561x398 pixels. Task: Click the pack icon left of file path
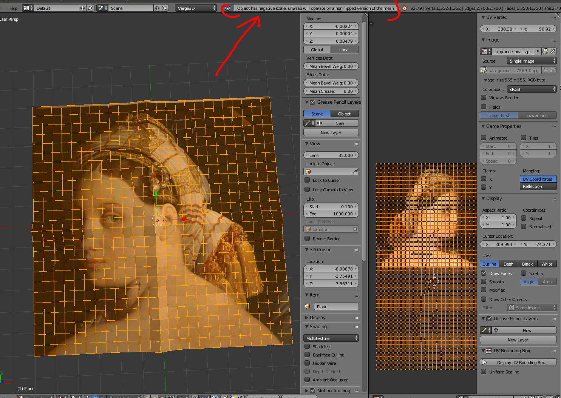484,70
